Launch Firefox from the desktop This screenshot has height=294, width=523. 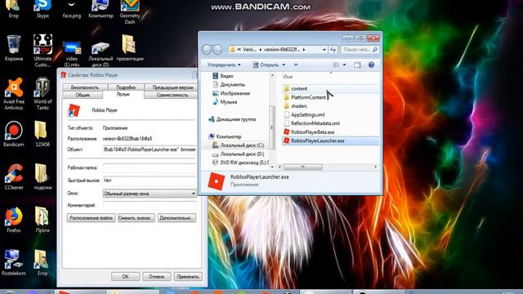coord(14,220)
